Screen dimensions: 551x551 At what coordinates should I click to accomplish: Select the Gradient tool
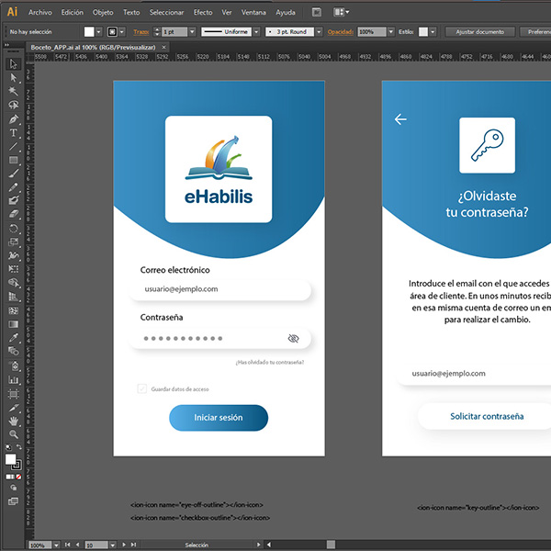click(x=14, y=324)
